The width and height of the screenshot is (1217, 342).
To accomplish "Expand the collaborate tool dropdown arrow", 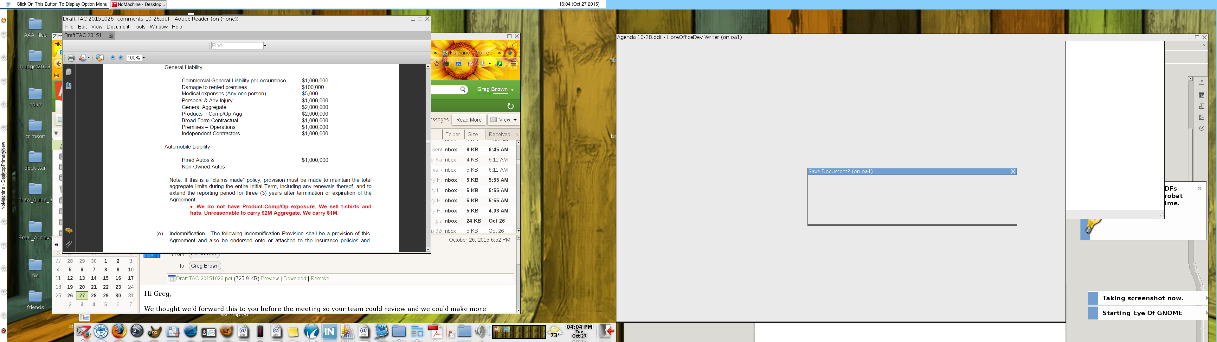I will click(89, 58).
